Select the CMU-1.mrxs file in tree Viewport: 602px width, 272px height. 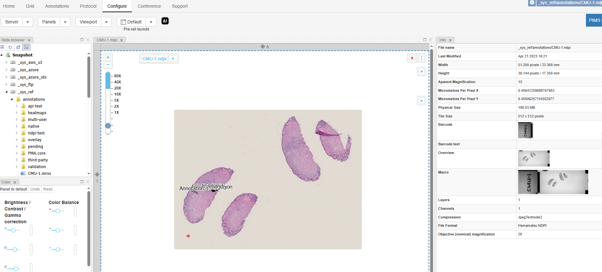click(x=39, y=174)
